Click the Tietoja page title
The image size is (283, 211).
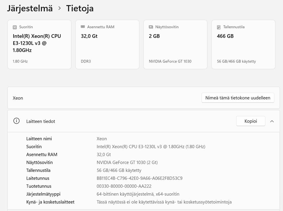[x=80, y=9]
